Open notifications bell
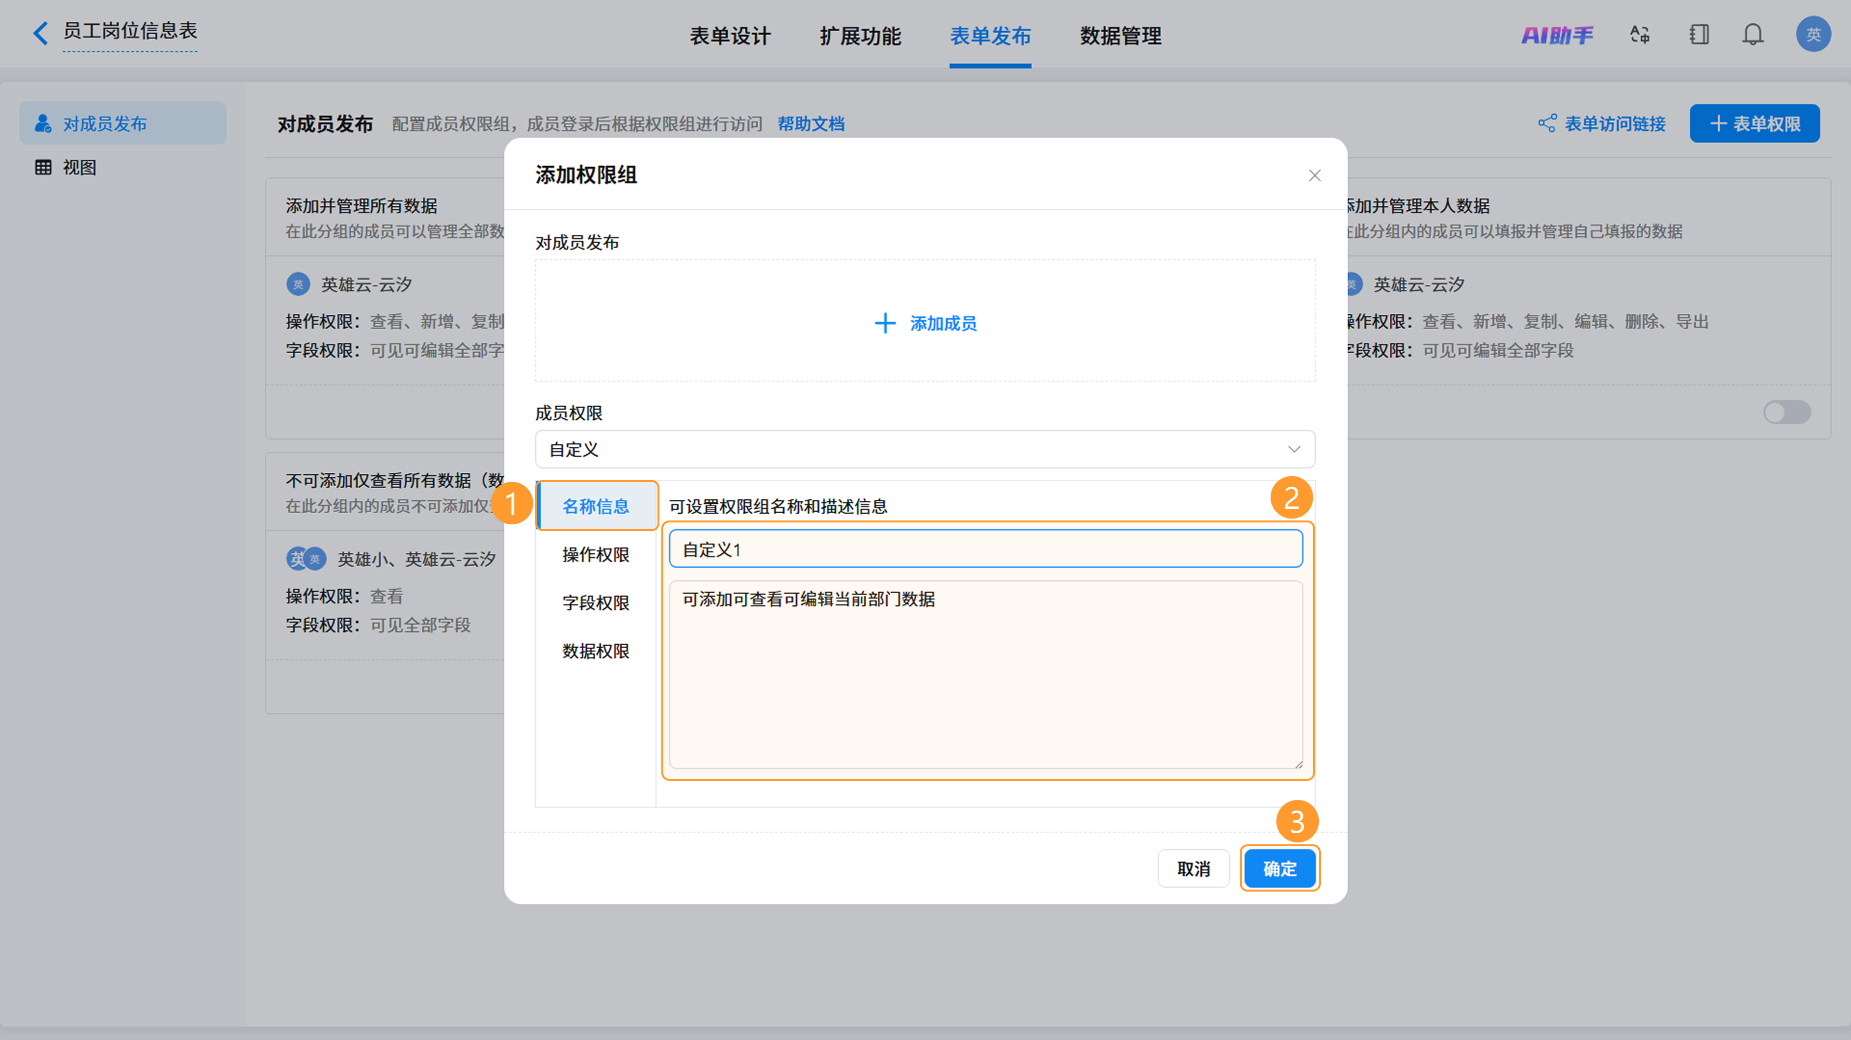Image resolution: width=1851 pixels, height=1040 pixels. coord(1753,35)
